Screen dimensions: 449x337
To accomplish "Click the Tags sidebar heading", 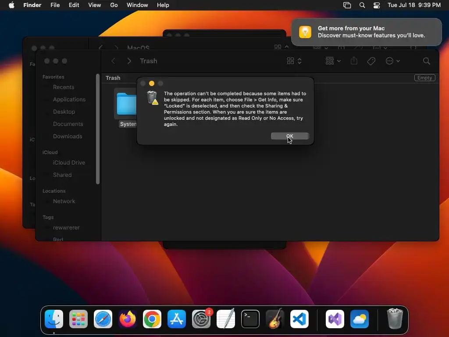I will click(48, 217).
